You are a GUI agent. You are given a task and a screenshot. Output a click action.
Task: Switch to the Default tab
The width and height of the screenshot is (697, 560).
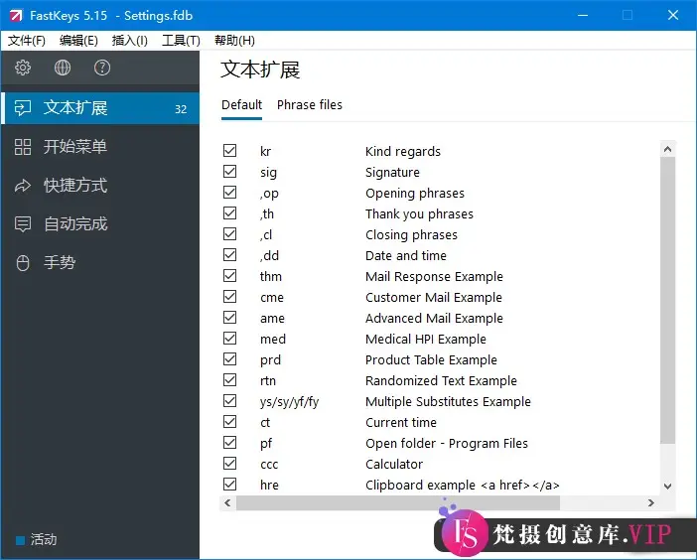(x=242, y=105)
